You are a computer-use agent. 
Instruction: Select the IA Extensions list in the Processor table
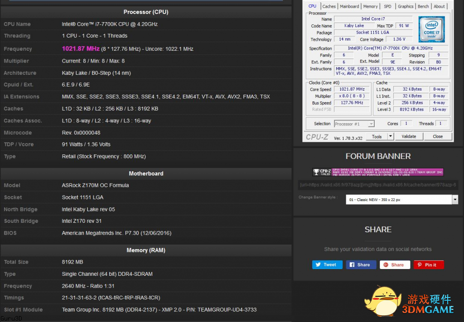(x=166, y=96)
